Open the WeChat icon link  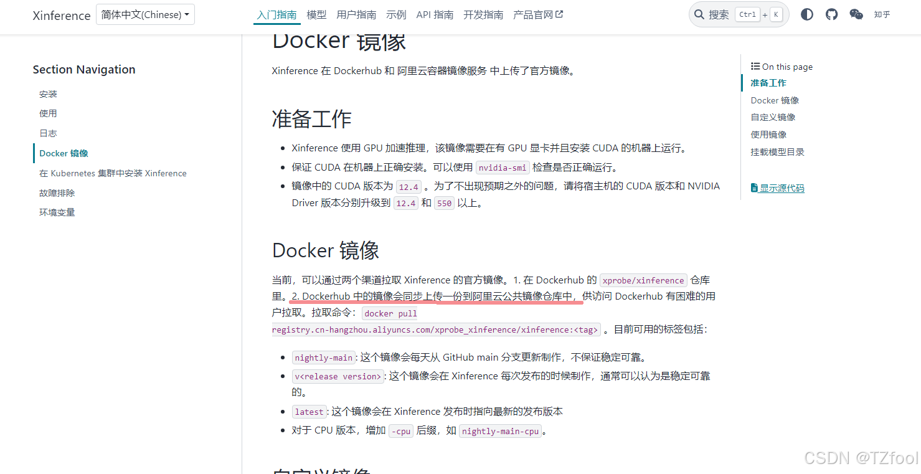pos(857,14)
